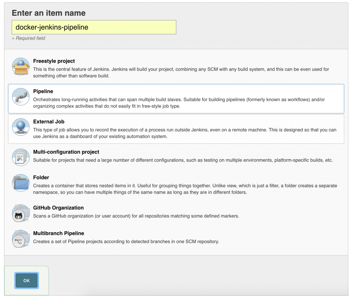349x296 pixels.
Task: Choose the Pipeline item type title
Action: [43, 91]
